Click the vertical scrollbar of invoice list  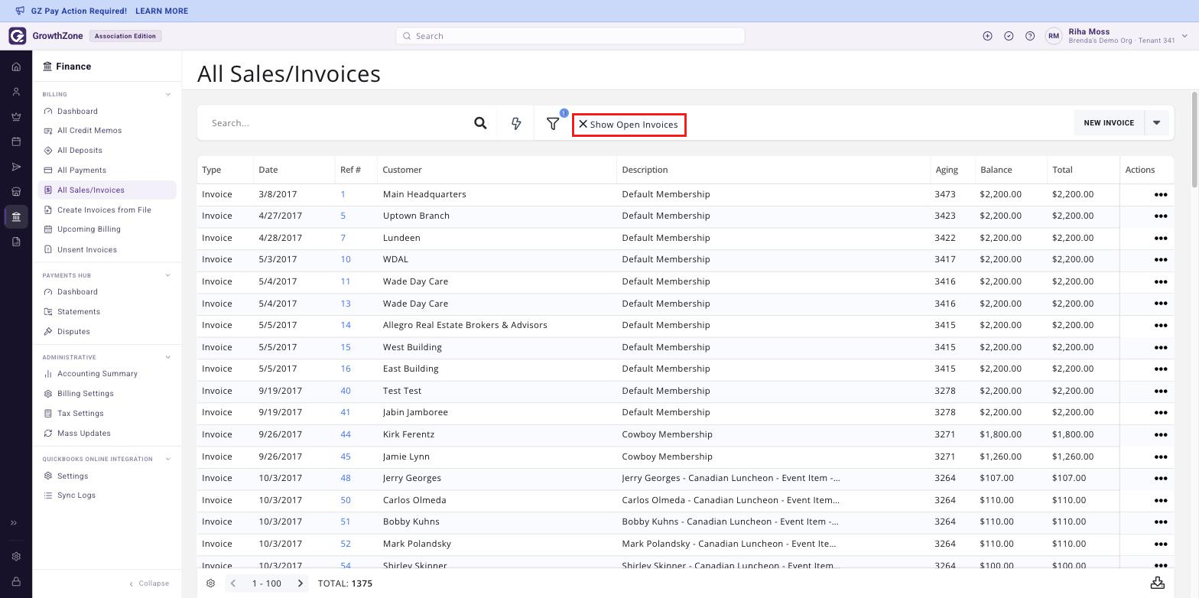pos(1194,138)
